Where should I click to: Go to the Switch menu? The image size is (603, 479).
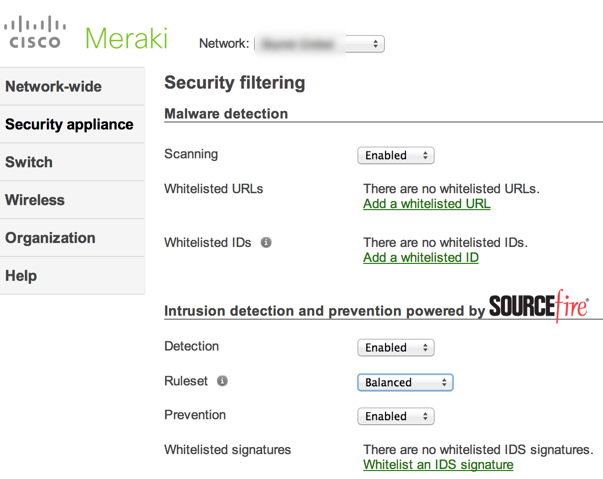point(29,162)
